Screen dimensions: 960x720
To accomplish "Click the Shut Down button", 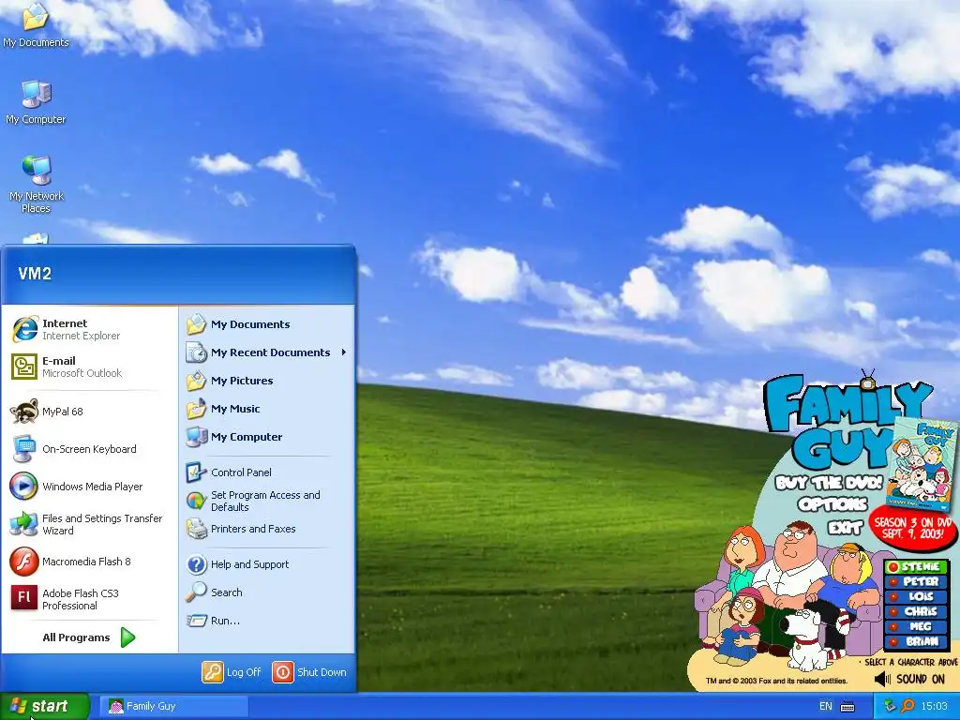I will pos(309,672).
